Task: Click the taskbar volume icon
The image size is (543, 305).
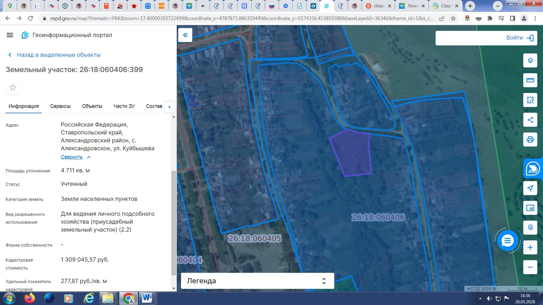Action: tap(489, 298)
